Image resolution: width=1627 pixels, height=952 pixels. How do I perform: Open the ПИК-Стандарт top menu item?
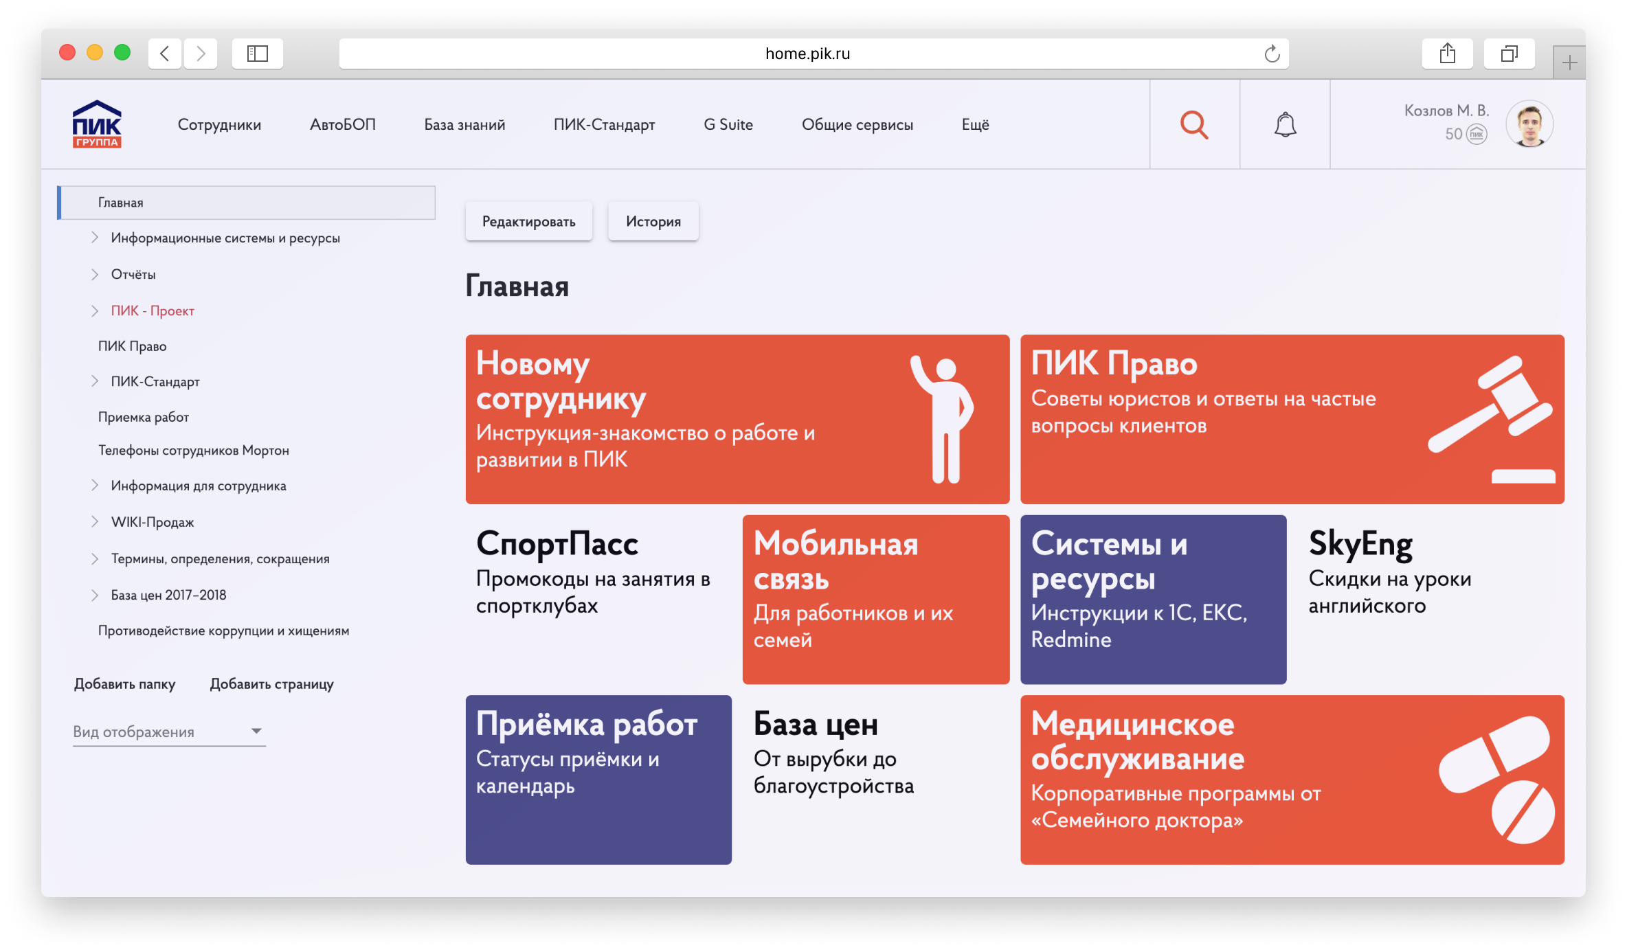(x=604, y=124)
